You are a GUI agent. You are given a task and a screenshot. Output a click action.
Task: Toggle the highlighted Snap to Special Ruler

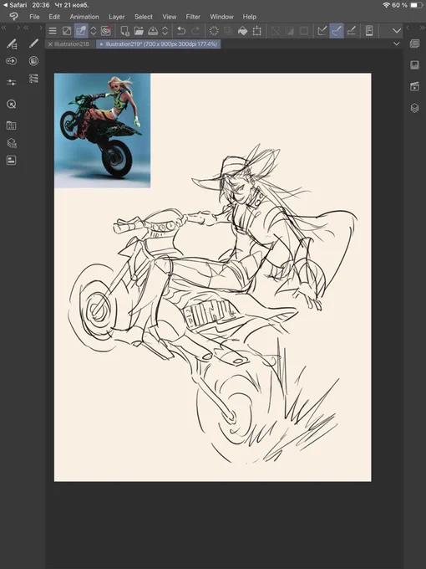[337, 31]
